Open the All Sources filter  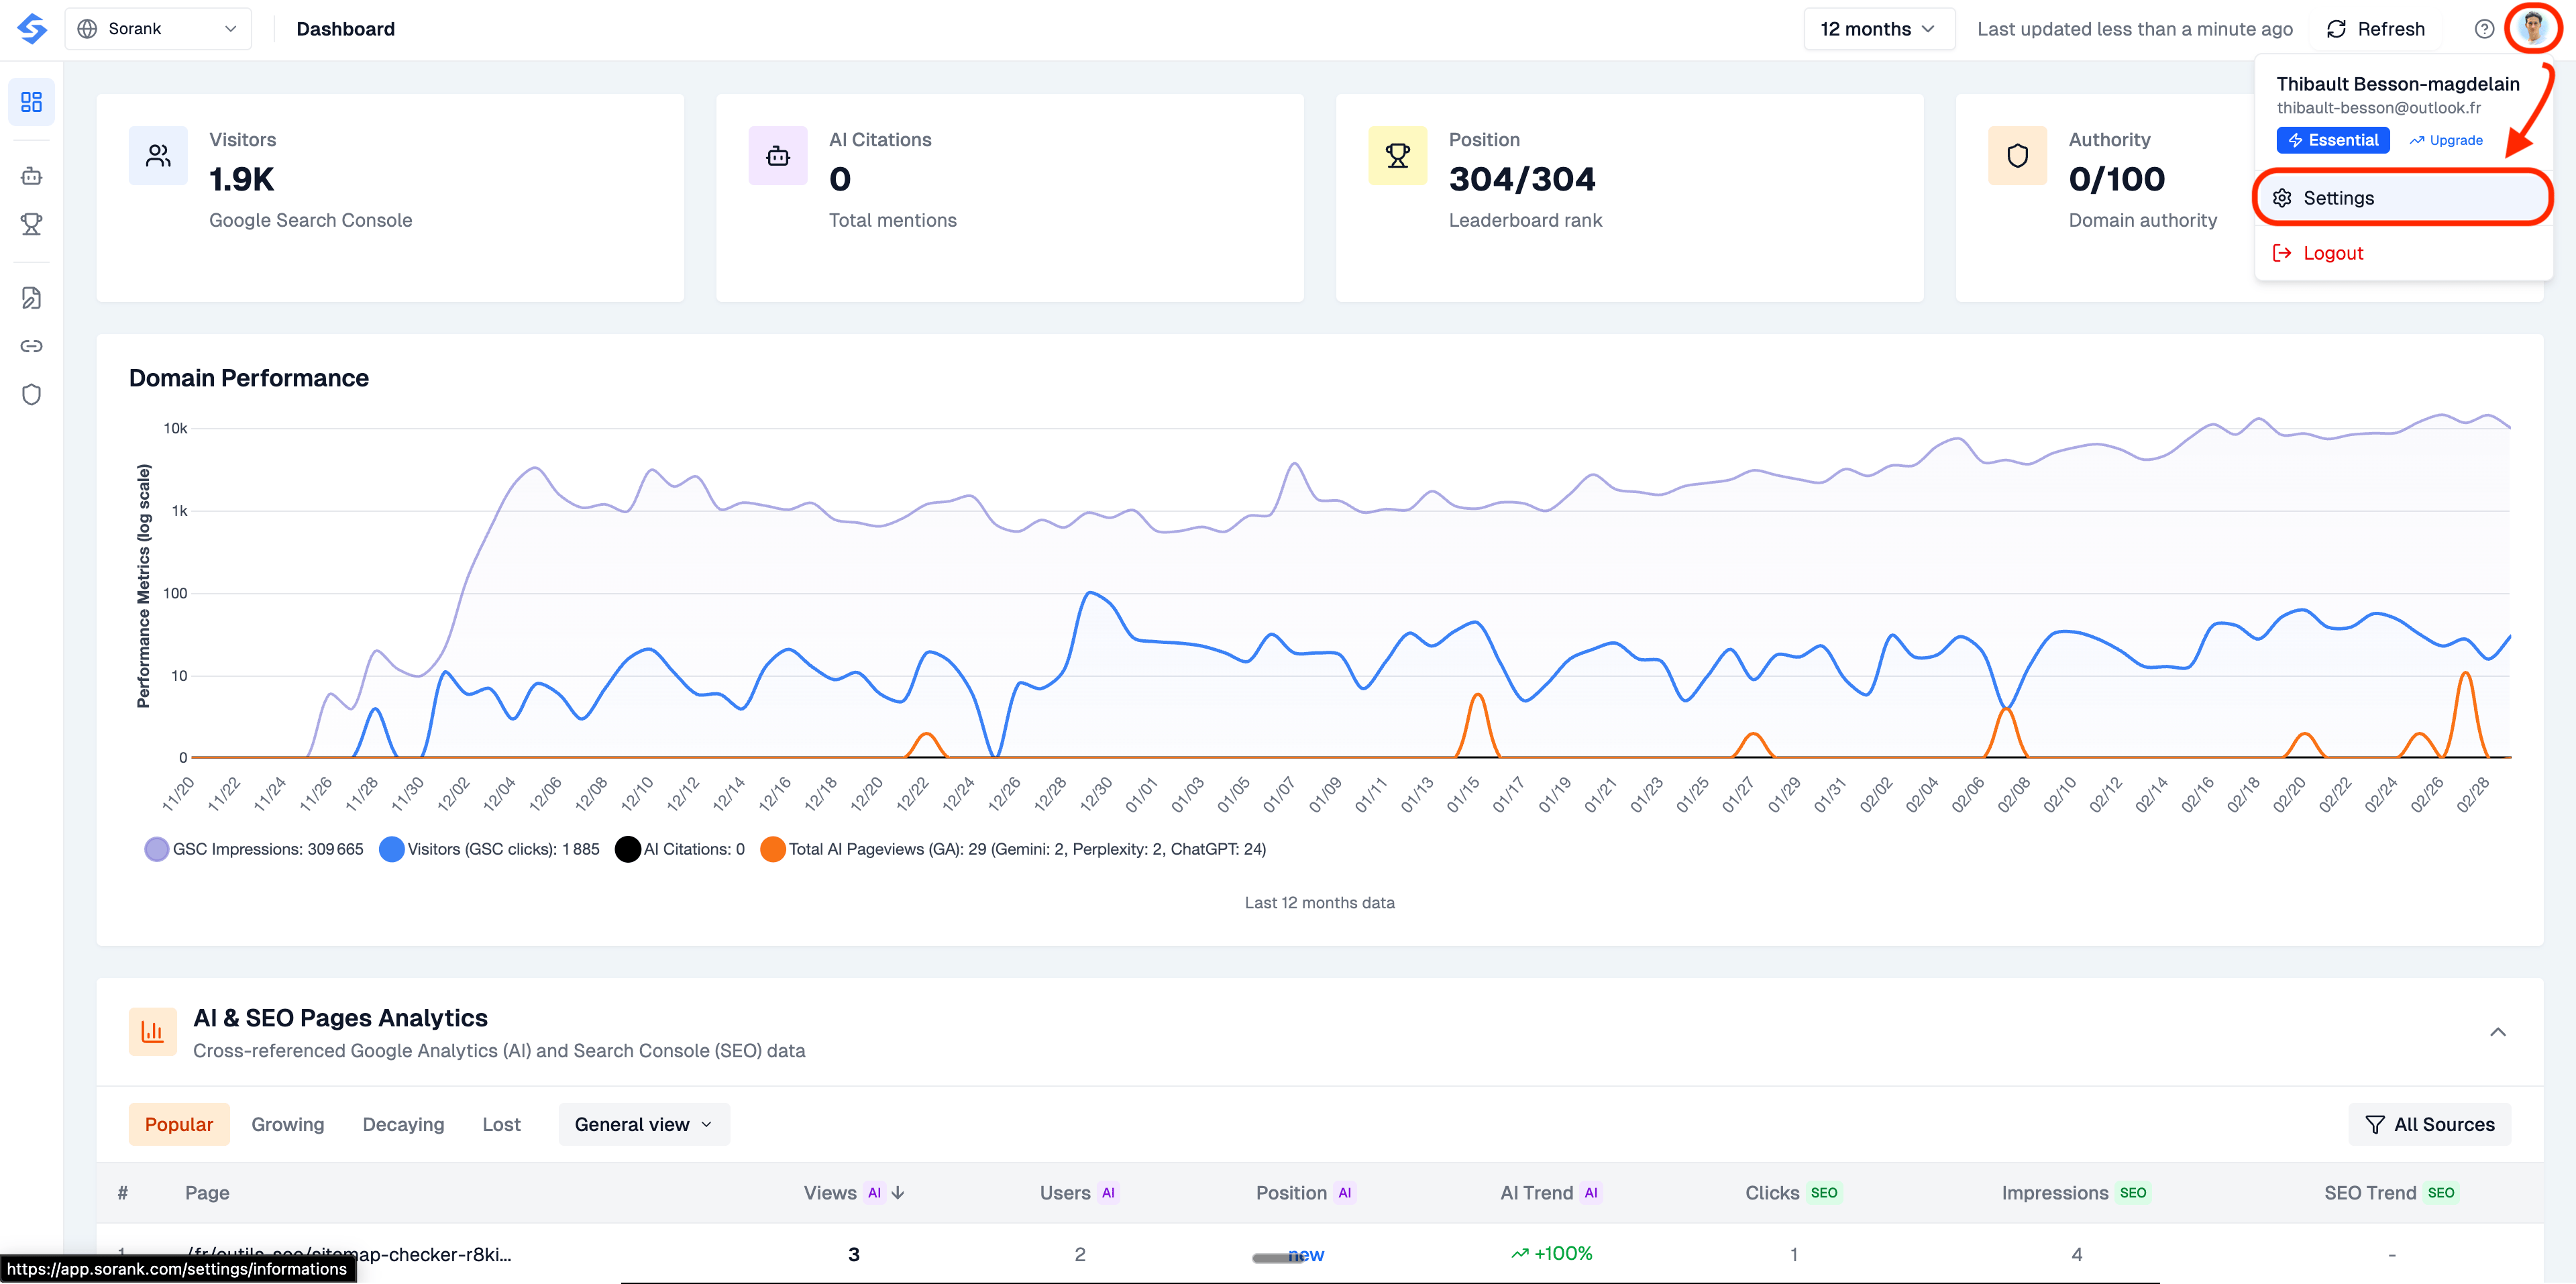2430,1125
